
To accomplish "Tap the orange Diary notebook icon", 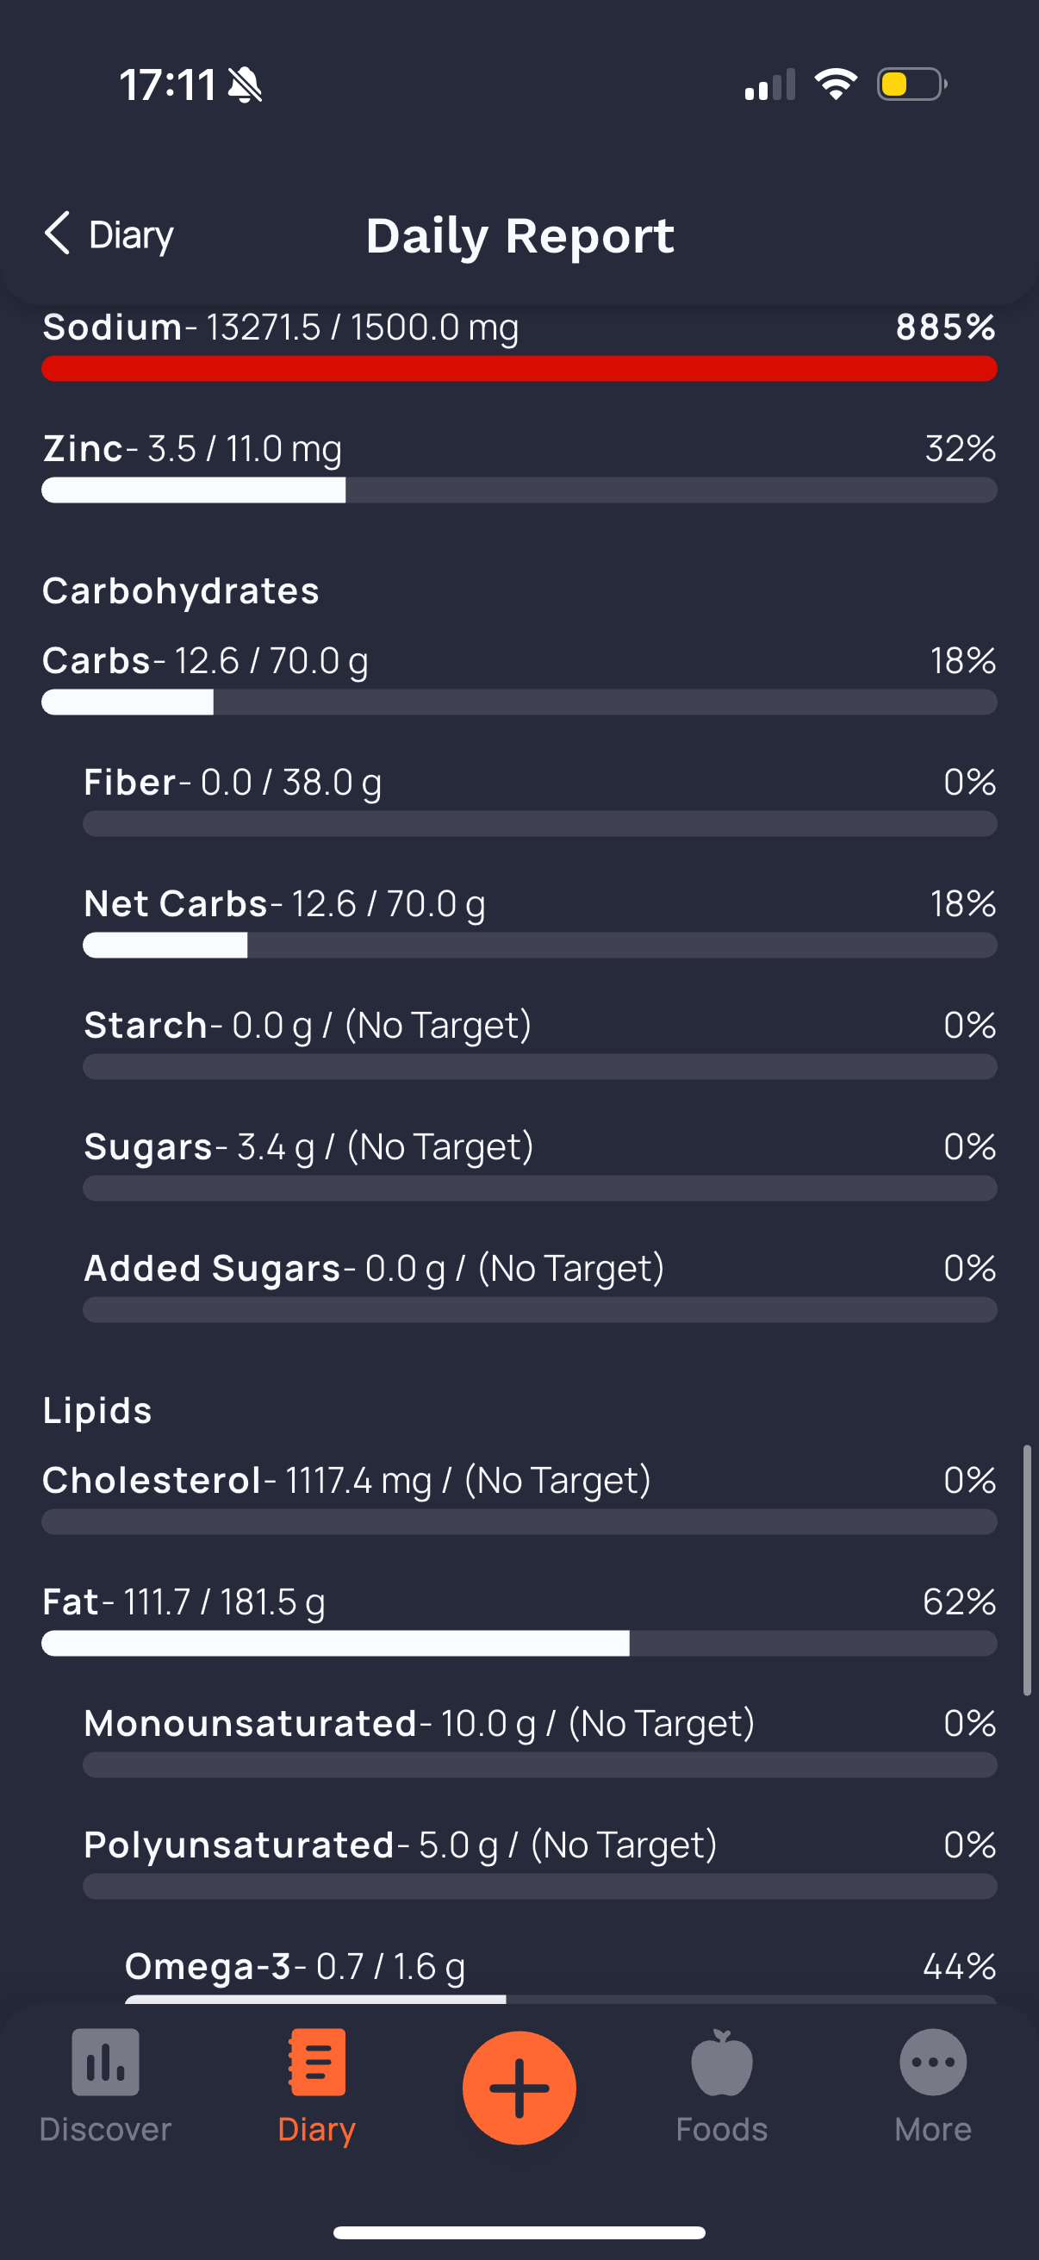I will pyautogui.click(x=316, y=2062).
